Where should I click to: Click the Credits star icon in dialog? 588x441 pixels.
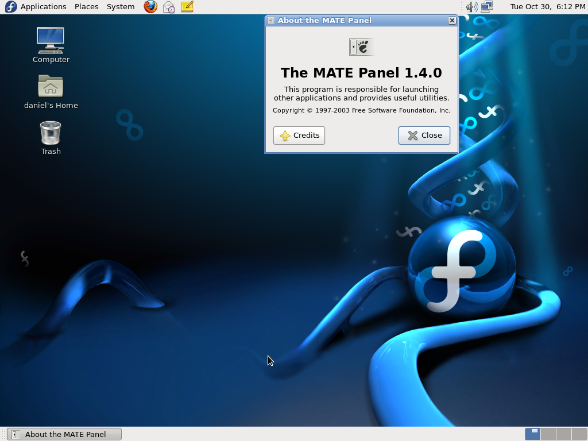pos(284,136)
